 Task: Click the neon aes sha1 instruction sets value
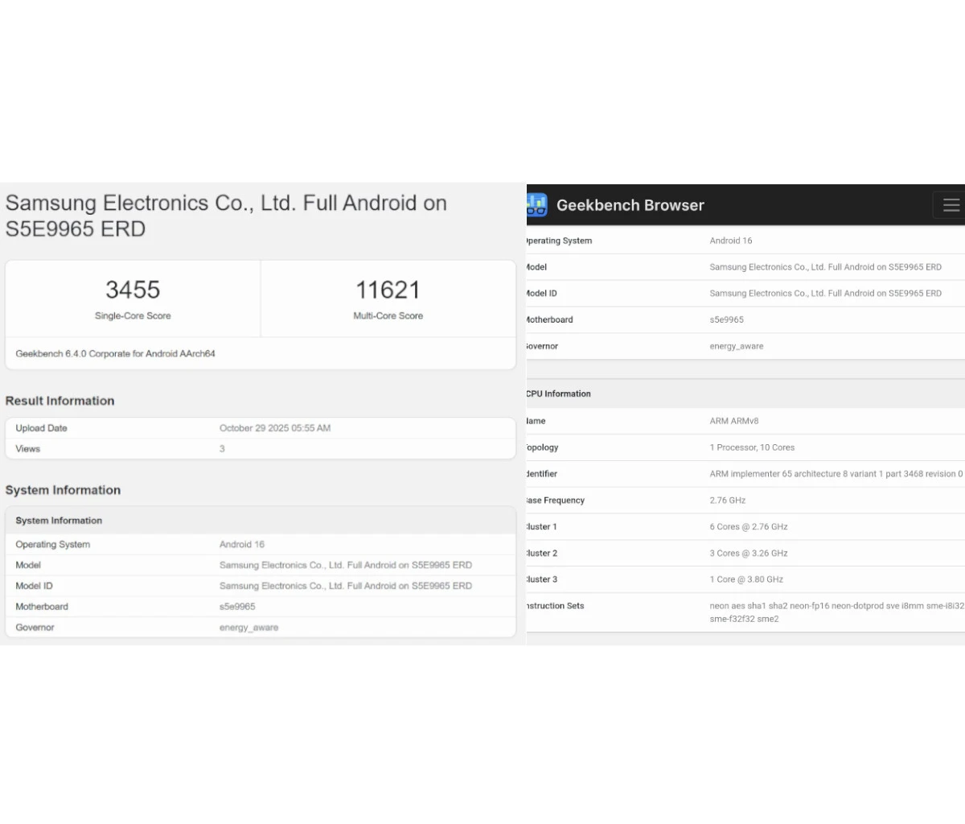[x=837, y=612]
